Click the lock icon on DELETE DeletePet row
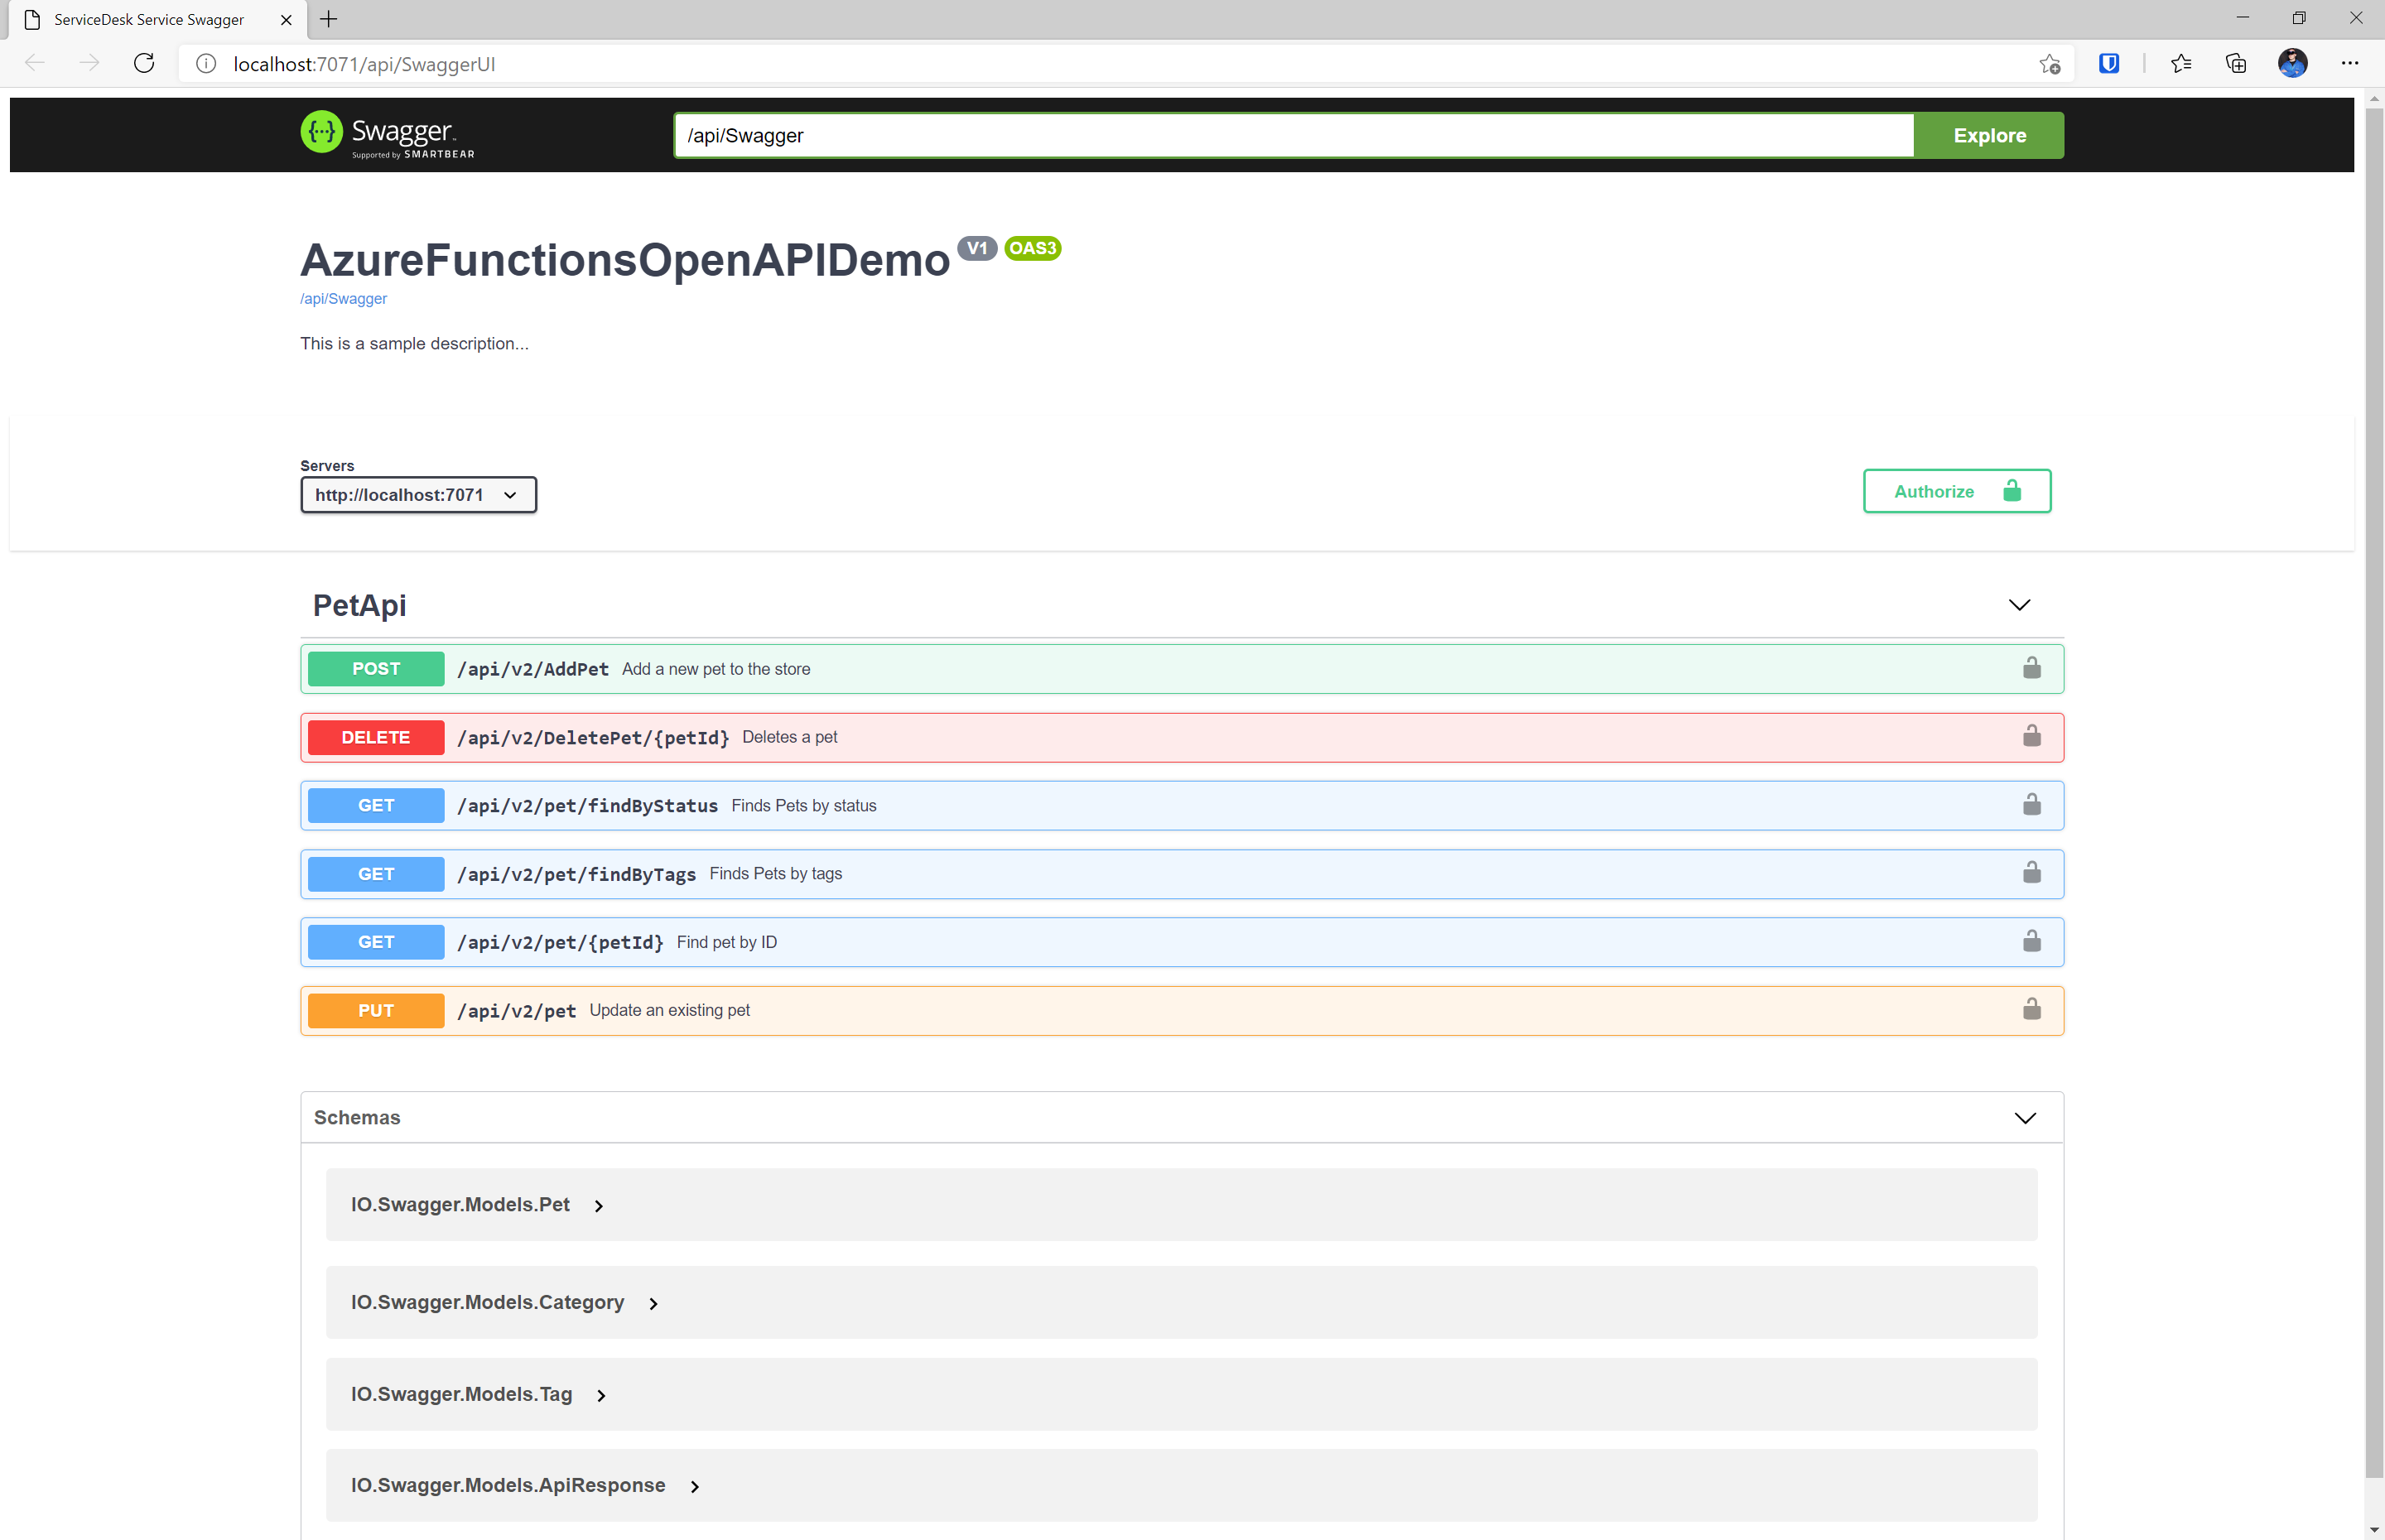This screenshot has width=2385, height=1540. click(x=2031, y=736)
